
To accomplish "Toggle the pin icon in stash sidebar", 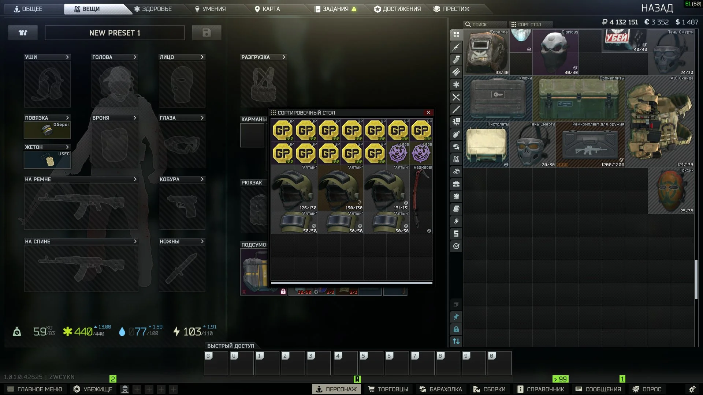I will [x=456, y=317].
